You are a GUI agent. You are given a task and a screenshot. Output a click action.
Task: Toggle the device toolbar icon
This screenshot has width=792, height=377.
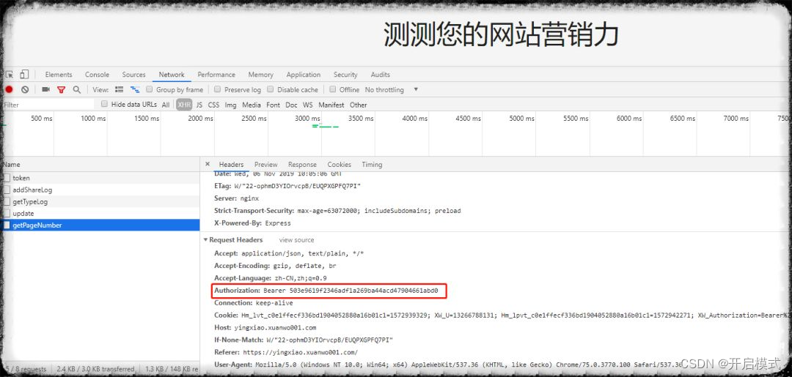pyautogui.click(x=24, y=75)
